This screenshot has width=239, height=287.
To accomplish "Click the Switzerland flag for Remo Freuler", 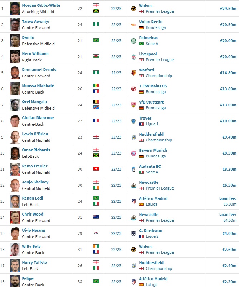I will coord(96,168).
